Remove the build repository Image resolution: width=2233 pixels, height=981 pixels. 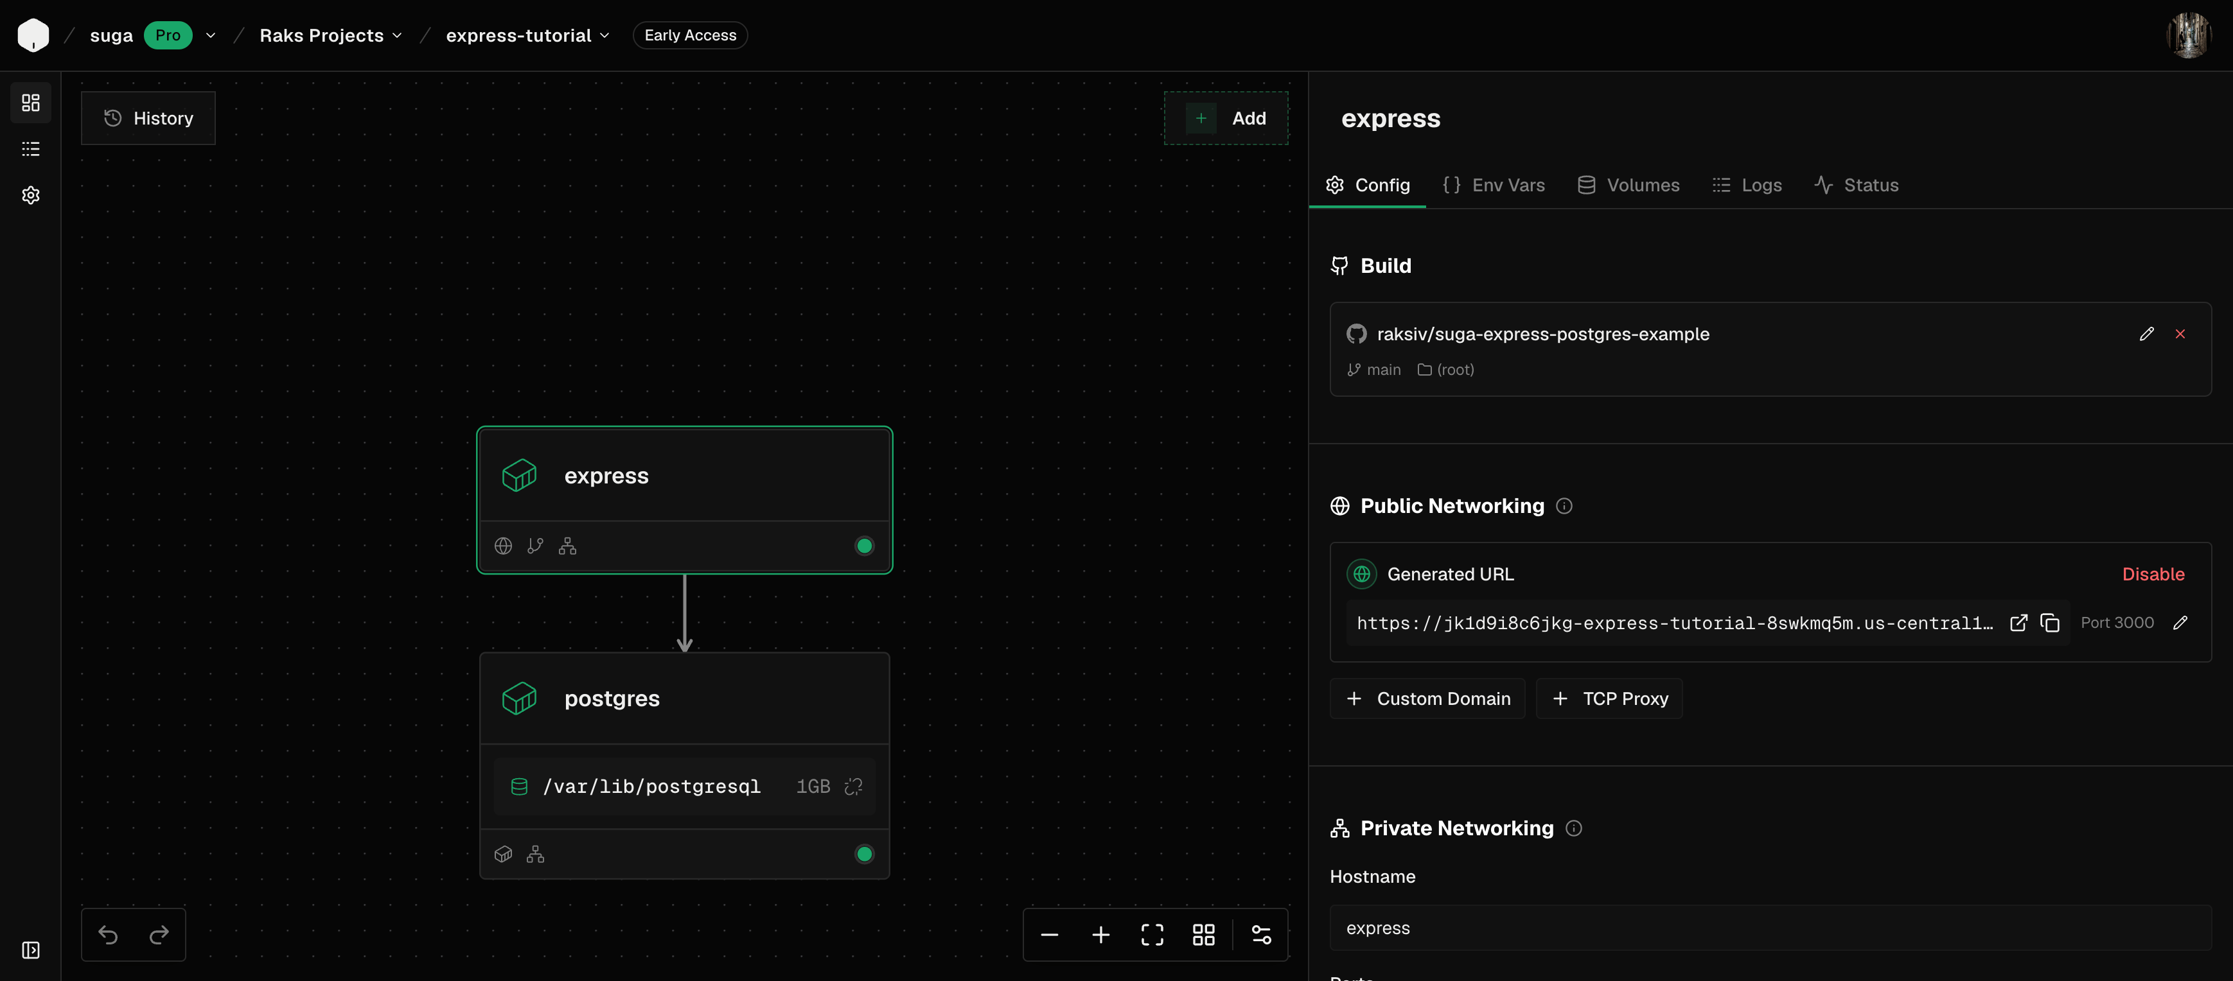2180,334
